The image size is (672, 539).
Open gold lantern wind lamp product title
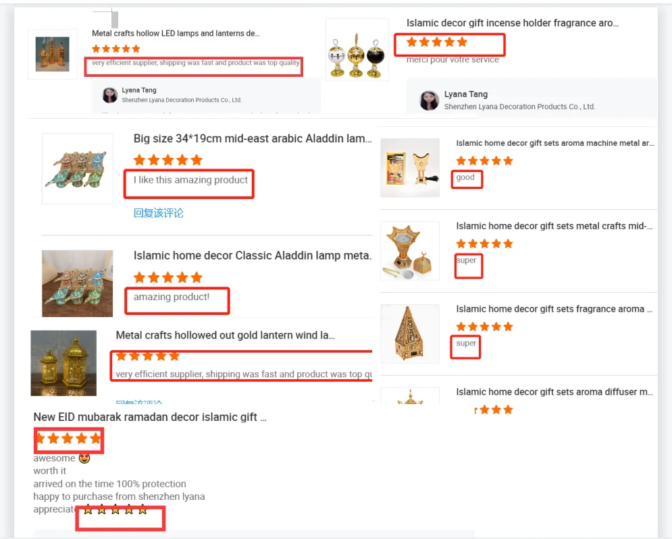(x=225, y=335)
